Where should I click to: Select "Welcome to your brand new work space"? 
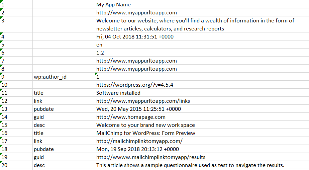click(145, 125)
